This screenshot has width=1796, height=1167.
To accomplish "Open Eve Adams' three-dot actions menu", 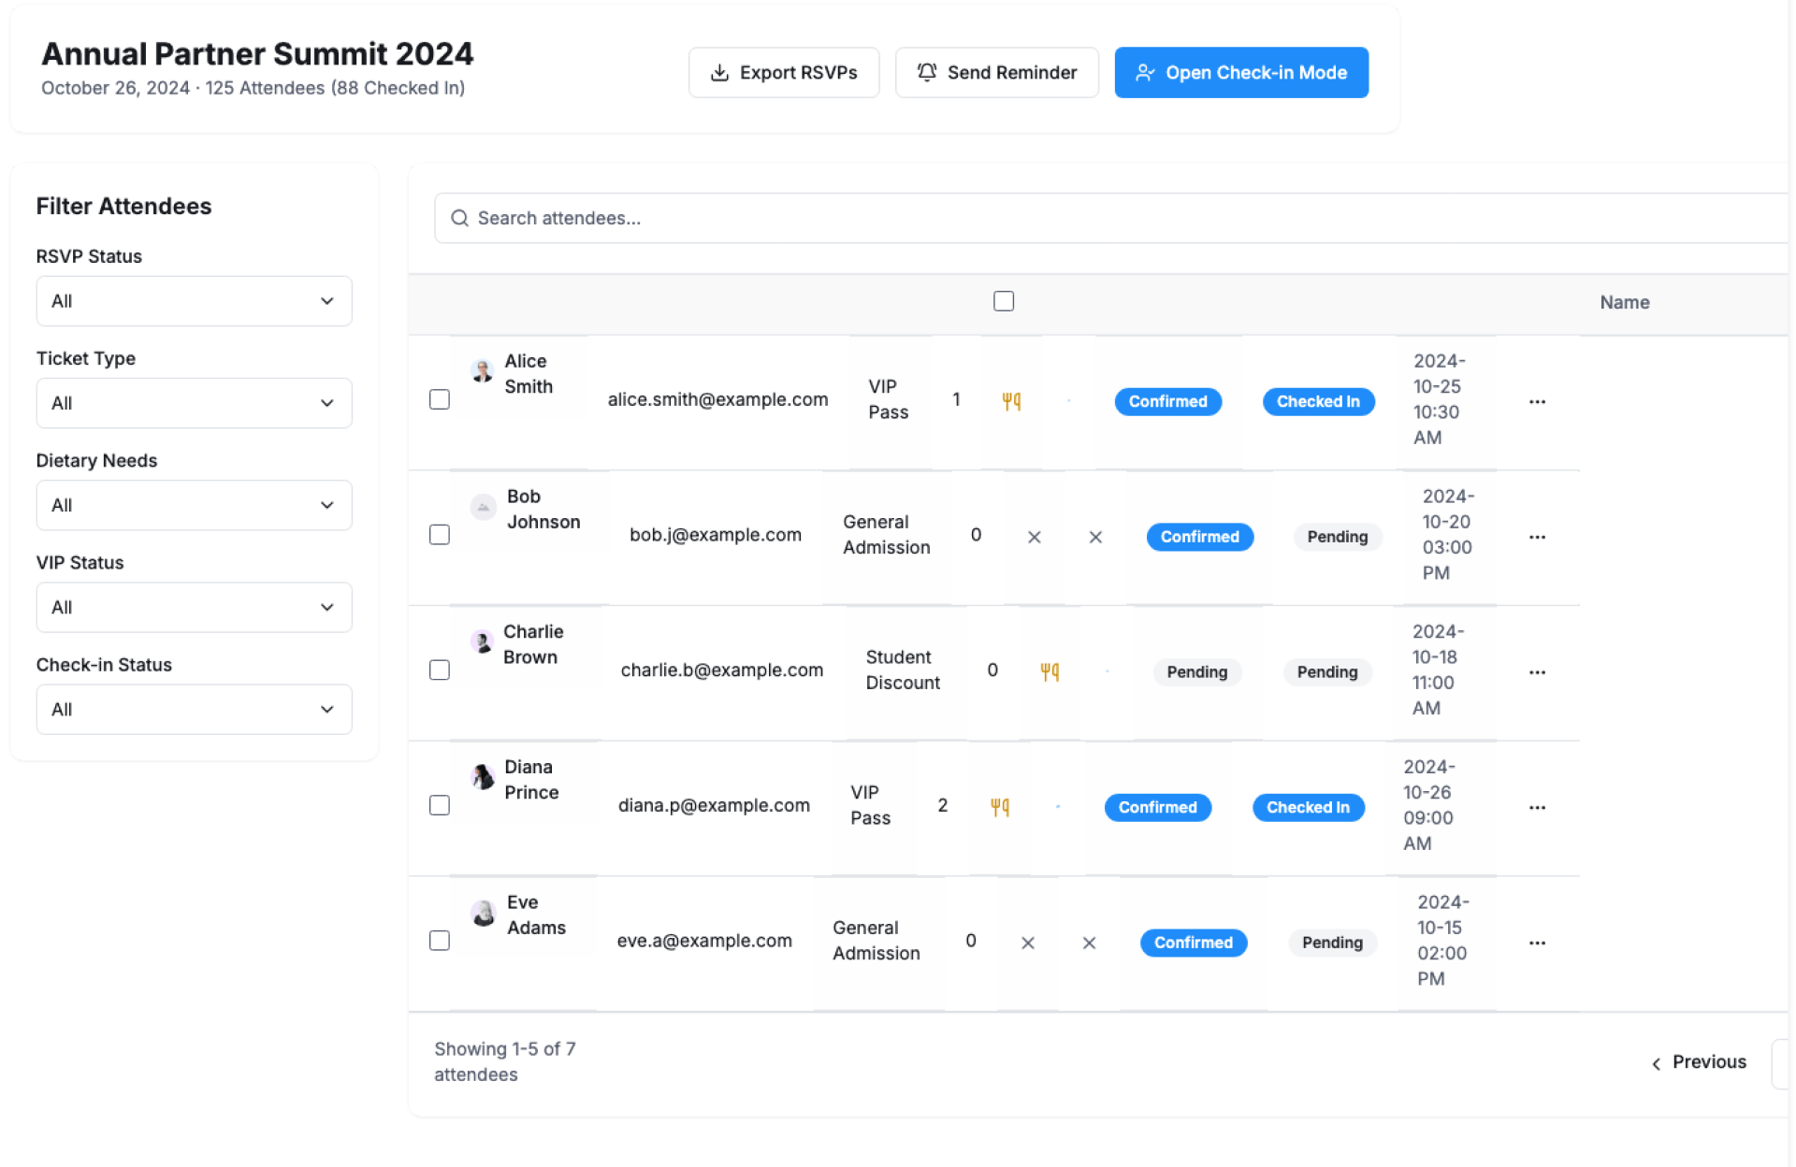I will point(1537,944).
